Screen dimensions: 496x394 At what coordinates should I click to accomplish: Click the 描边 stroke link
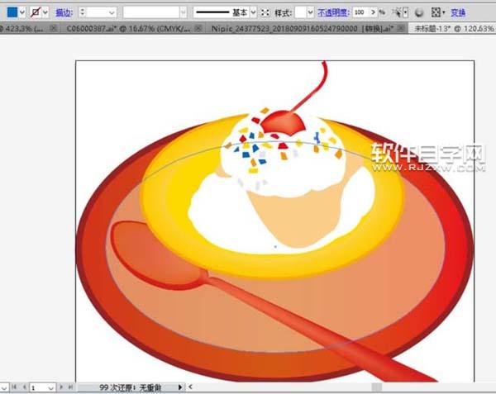[64, 13]
